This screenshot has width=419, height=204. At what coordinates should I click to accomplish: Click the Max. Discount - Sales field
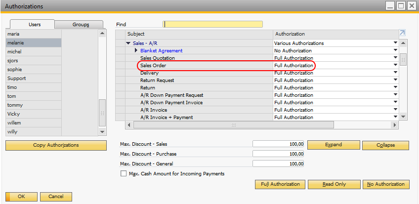(x=278, y=144)
